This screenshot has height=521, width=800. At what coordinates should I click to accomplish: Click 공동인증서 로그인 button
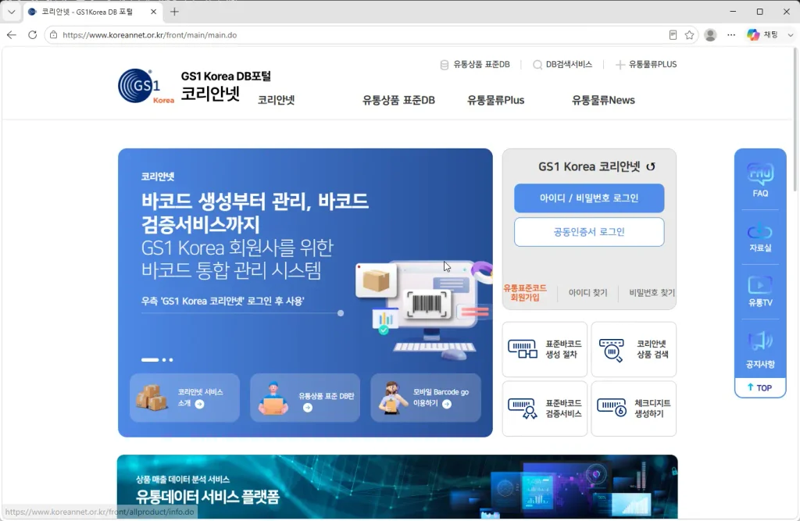(x=589, y=232)
